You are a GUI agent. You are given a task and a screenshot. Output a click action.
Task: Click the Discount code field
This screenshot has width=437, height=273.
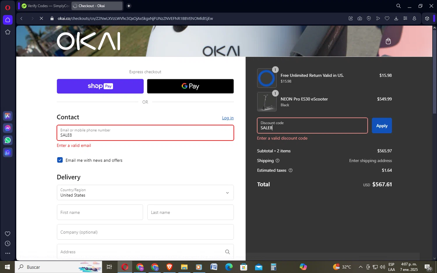coord(312,126)
